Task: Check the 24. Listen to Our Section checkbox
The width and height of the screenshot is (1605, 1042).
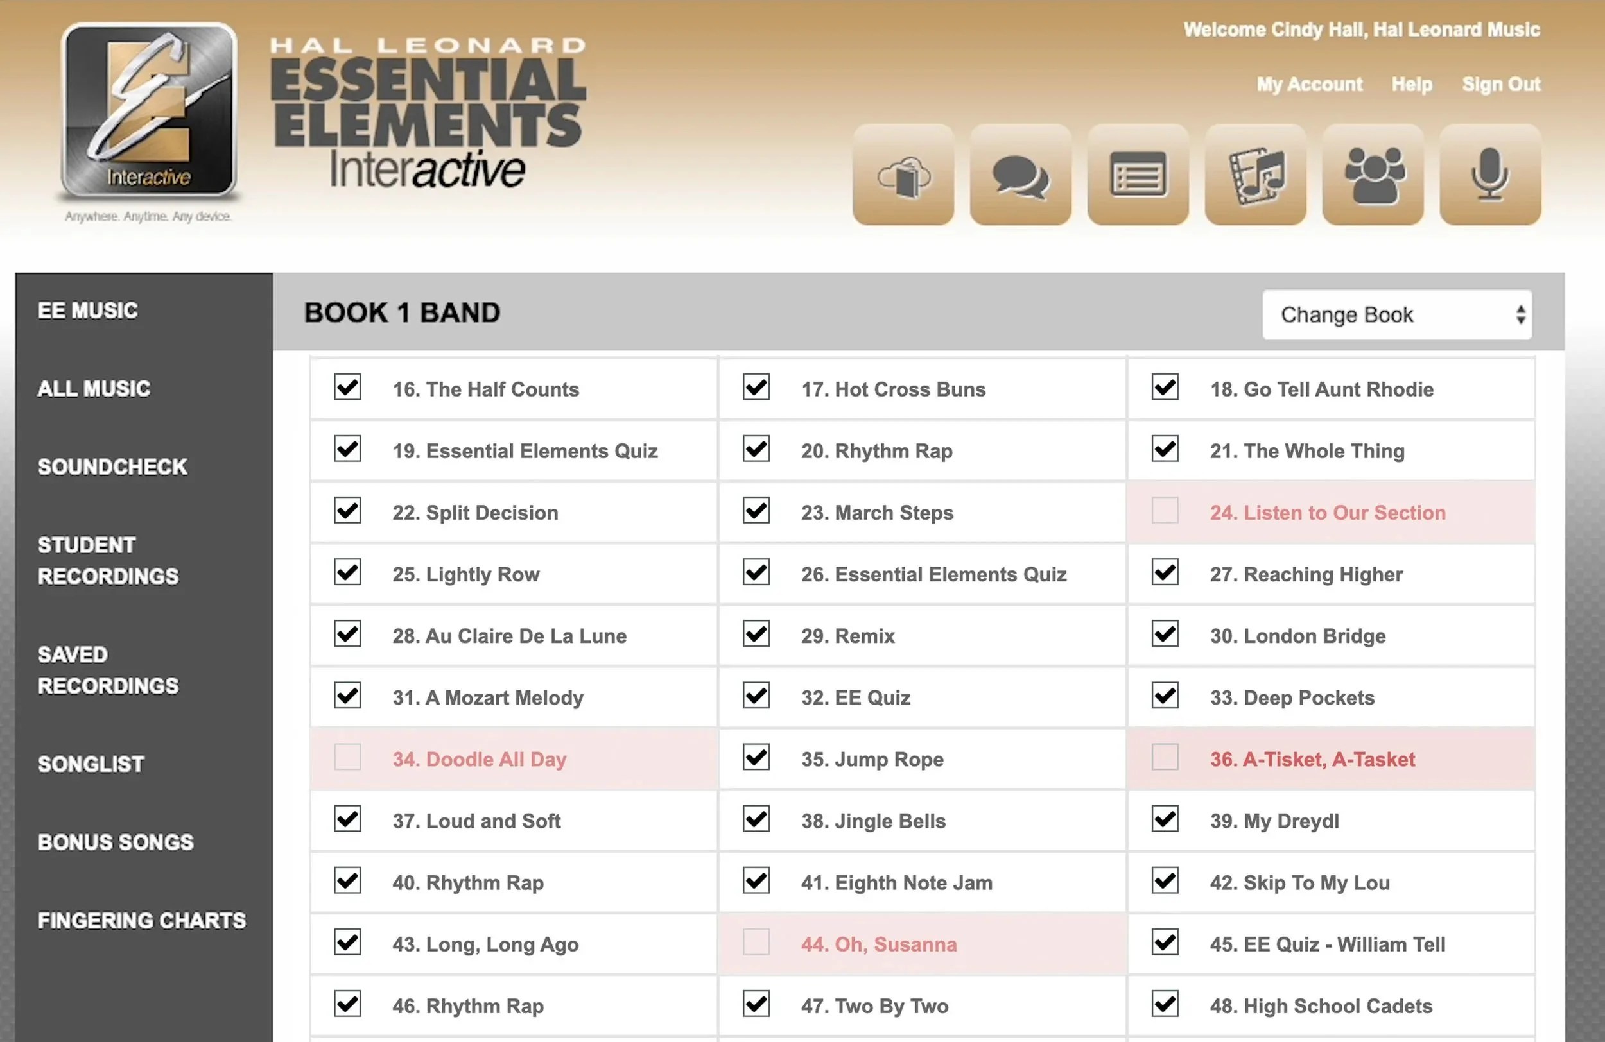Action: [x=1165, y=511]
